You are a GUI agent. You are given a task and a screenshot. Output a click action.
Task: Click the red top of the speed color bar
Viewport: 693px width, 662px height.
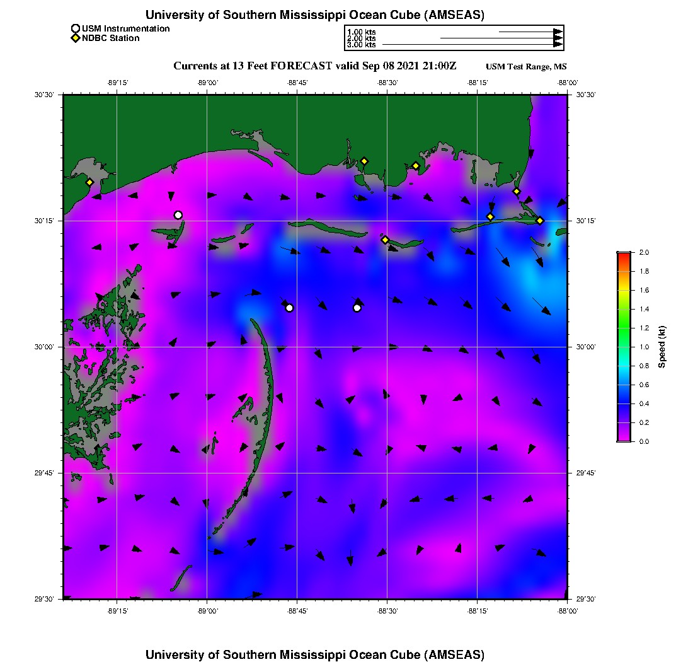[624, 255]
